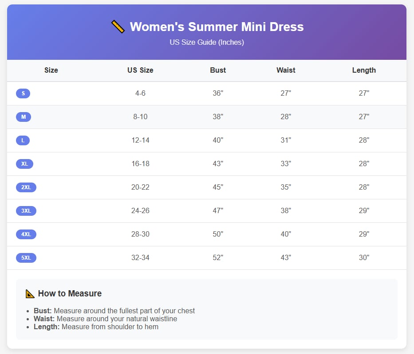This screenshot has height=354, width=414.
Task: Click US size 8-10 cell
Action: 140,117
